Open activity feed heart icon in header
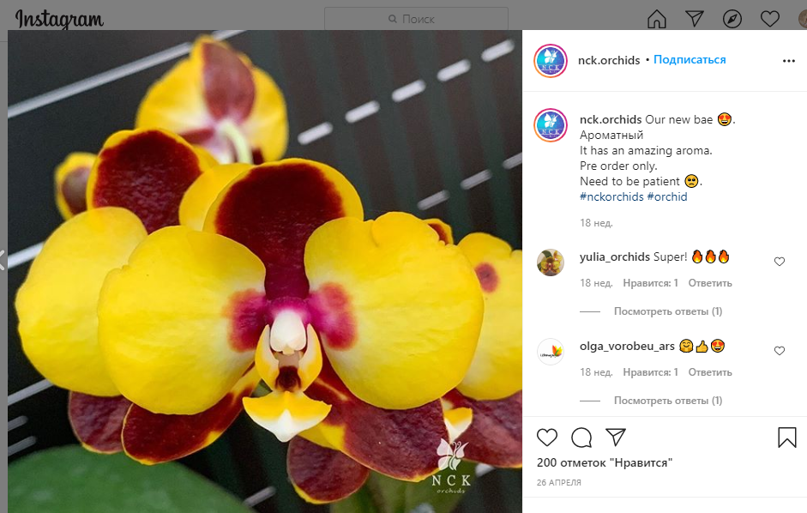Viewport: 807px width, 513px height. 770,19
